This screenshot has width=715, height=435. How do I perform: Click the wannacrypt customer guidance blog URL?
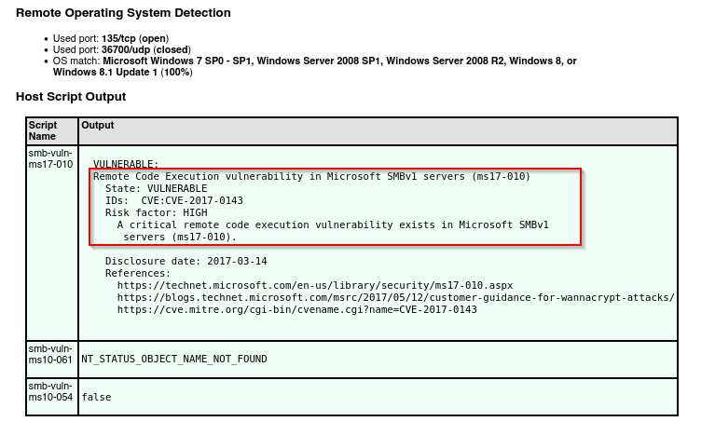tap(396, 297)
